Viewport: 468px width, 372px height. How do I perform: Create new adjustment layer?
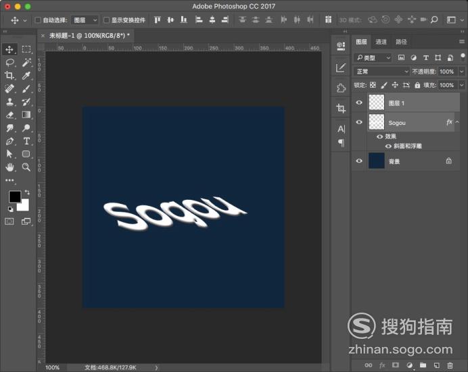tap(410, 365)
